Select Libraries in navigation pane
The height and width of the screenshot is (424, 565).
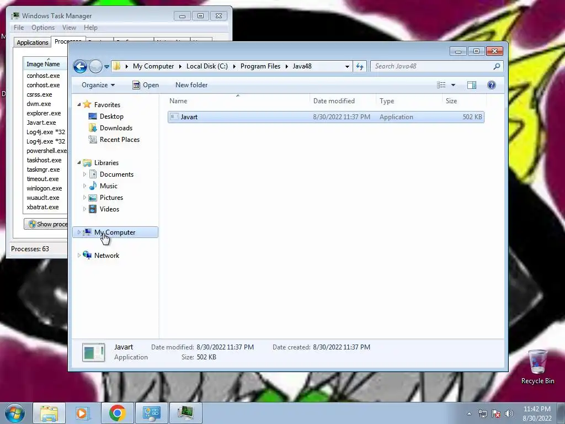[x=106, y=163]
